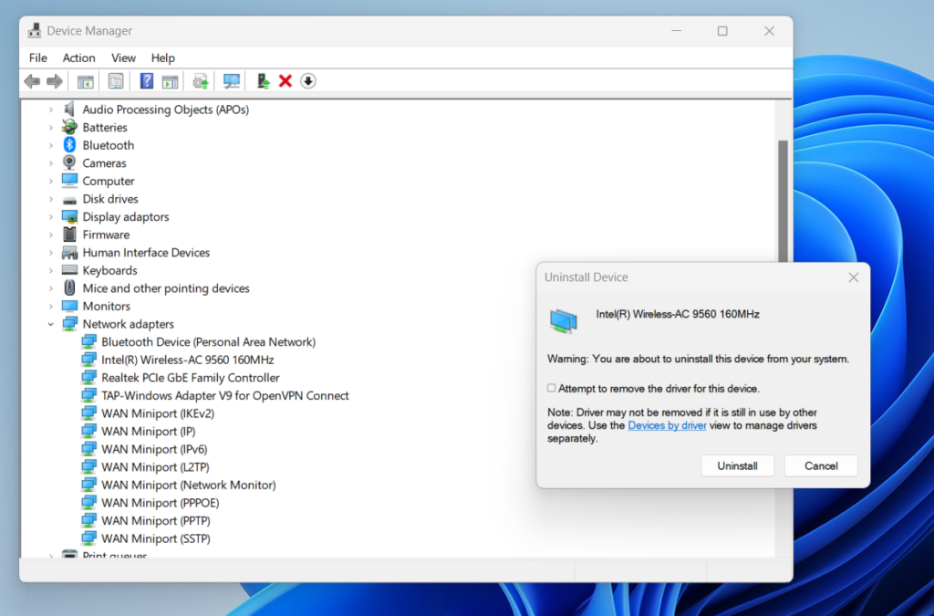
Task: Click the Properties toolbar icon
Action: [116, 81]
